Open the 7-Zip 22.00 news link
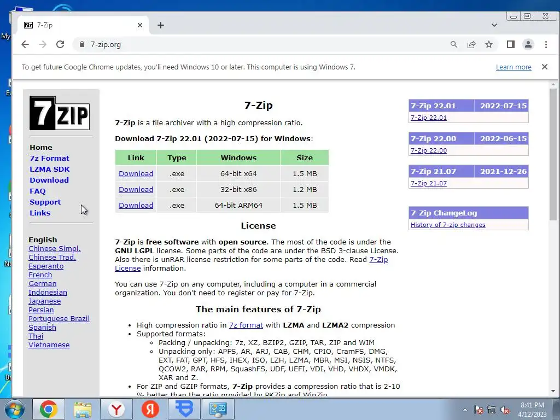Image resolution: width=560 pixels, height=420 pixels. coord(429,150)
